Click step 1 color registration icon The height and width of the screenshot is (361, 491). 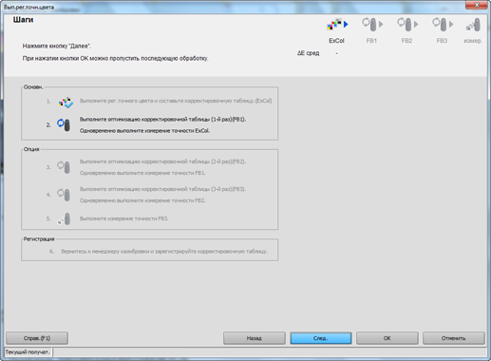66,102
